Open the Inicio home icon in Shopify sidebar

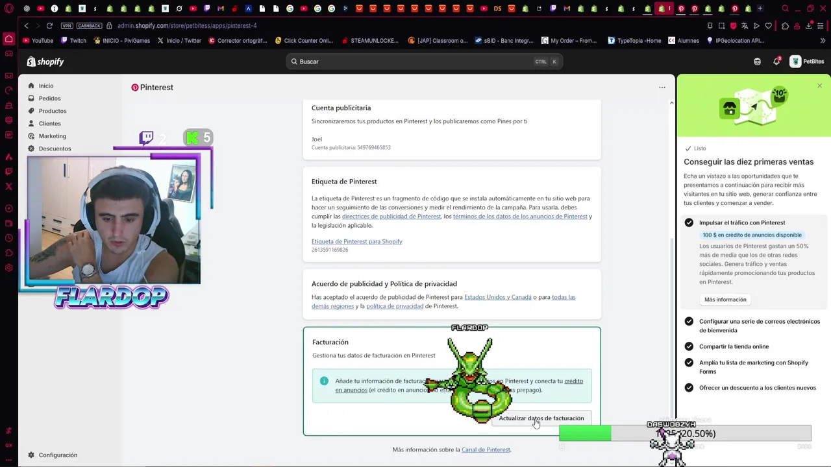click(31, 86)
